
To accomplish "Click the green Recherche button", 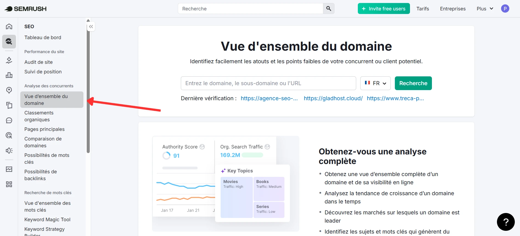I will (x=413, y=83).
